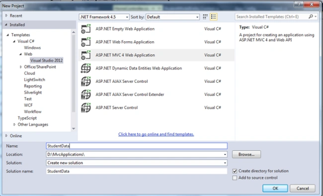
Task: Toggle Create directory for solution checkbox
Action: click(x=235, y=171)
